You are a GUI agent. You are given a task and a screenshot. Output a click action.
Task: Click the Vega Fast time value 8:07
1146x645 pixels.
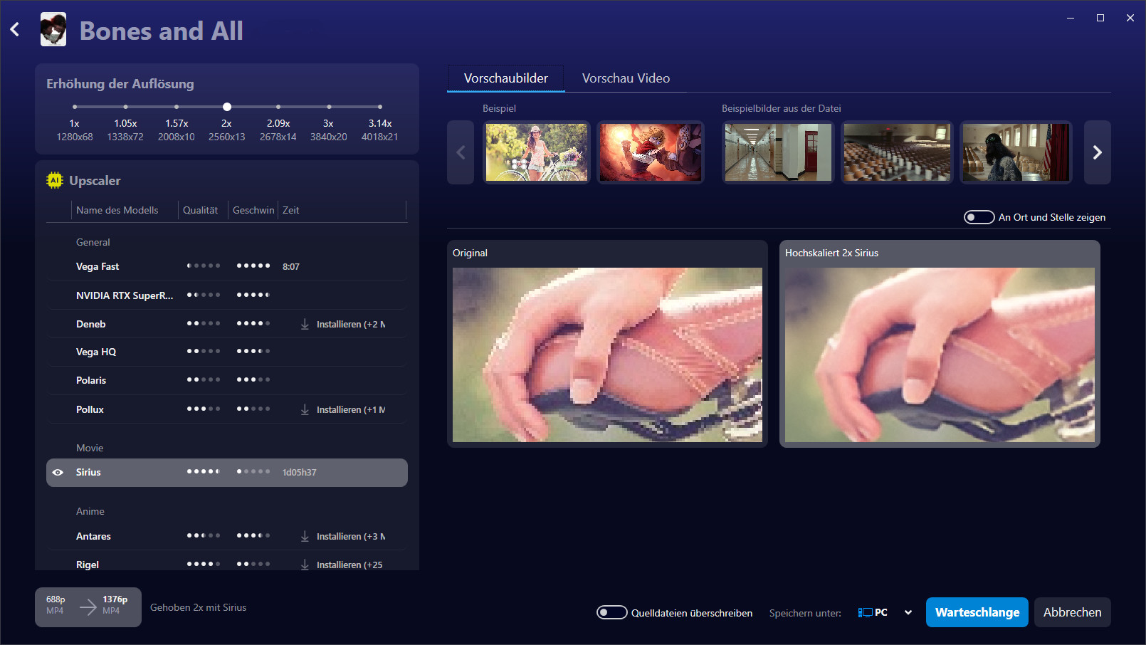291,267
